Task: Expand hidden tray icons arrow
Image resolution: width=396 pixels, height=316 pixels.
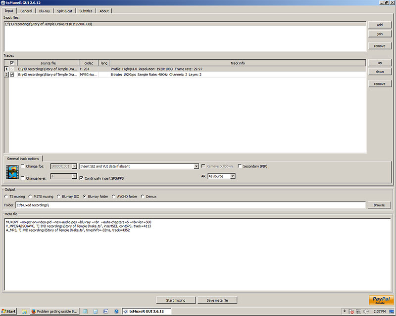Action: click(x=344, y=311)
